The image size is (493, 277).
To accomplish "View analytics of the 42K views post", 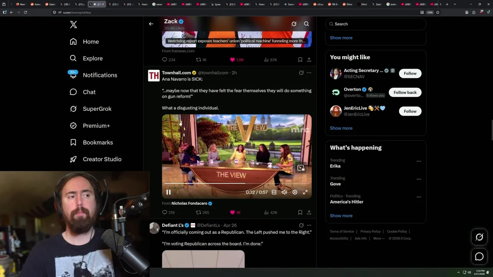I will click(x=270, y=212).
